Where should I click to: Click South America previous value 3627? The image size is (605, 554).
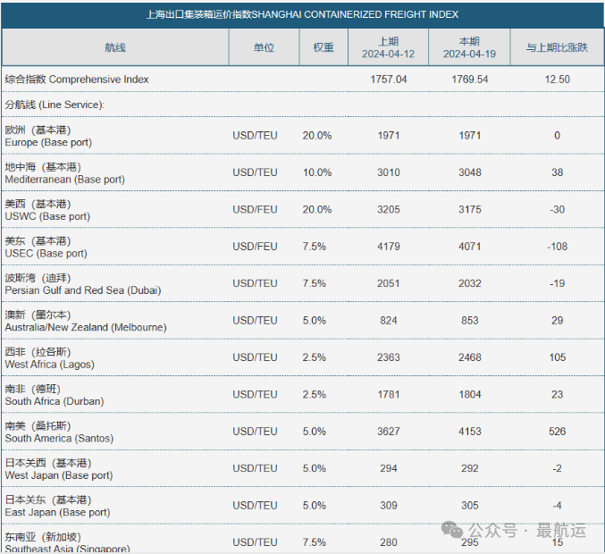(x=389, y=432)
